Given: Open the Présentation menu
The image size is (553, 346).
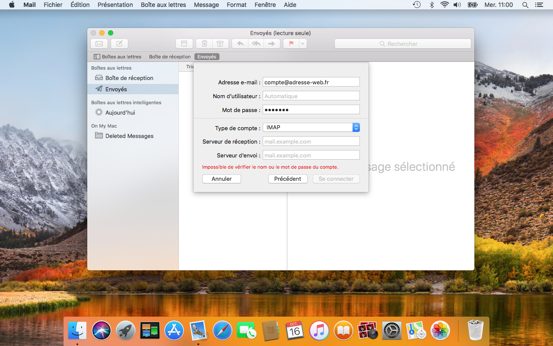Looking at the screenshot, I should [x=115, y=5].
